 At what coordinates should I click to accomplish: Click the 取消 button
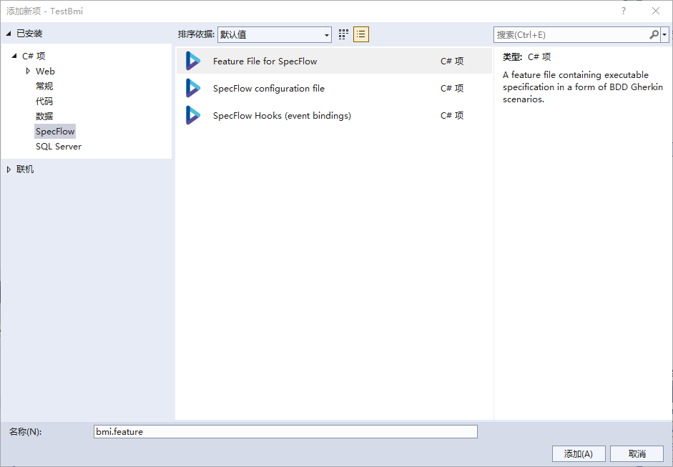pos(637,453)
